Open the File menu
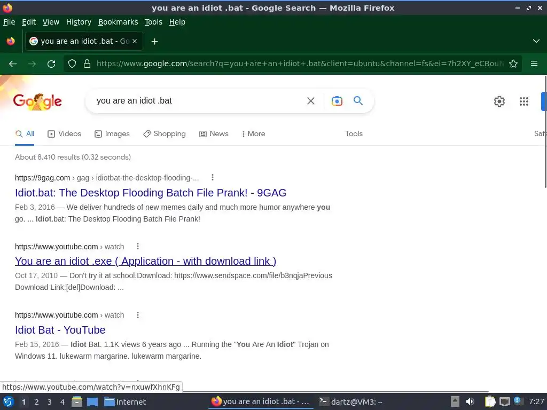Image resolution: width=547 pixels, height=410 pixels. coord(9,22)
